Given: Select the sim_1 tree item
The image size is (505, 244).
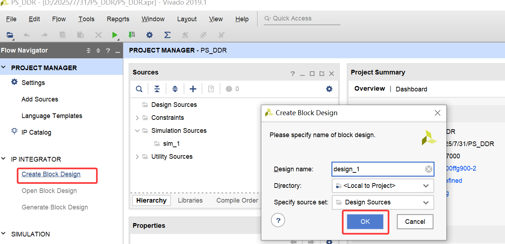Looking at the screenshot, I should [171, 144].
